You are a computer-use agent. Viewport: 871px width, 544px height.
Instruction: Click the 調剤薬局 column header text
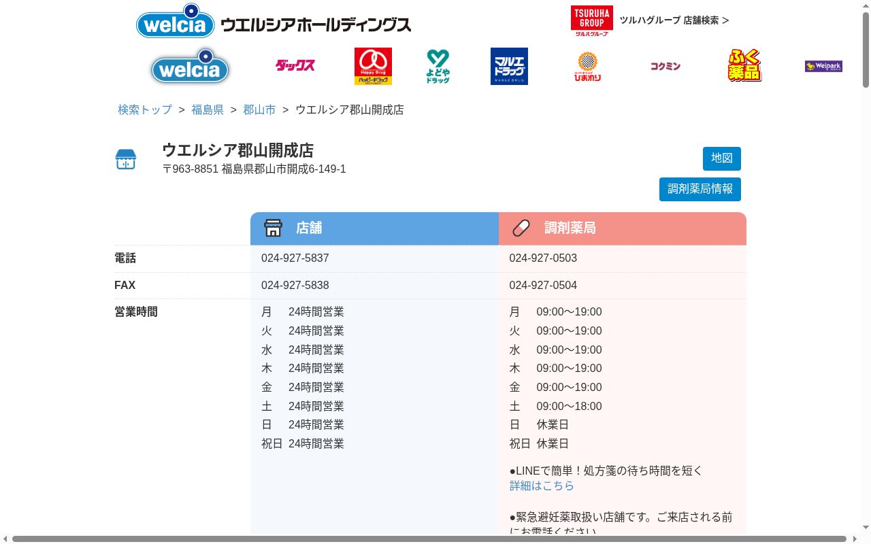coord(570,228)
